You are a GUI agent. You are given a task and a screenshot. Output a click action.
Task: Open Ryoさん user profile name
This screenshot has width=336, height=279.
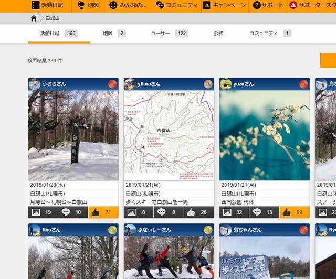tap(51, 230)
